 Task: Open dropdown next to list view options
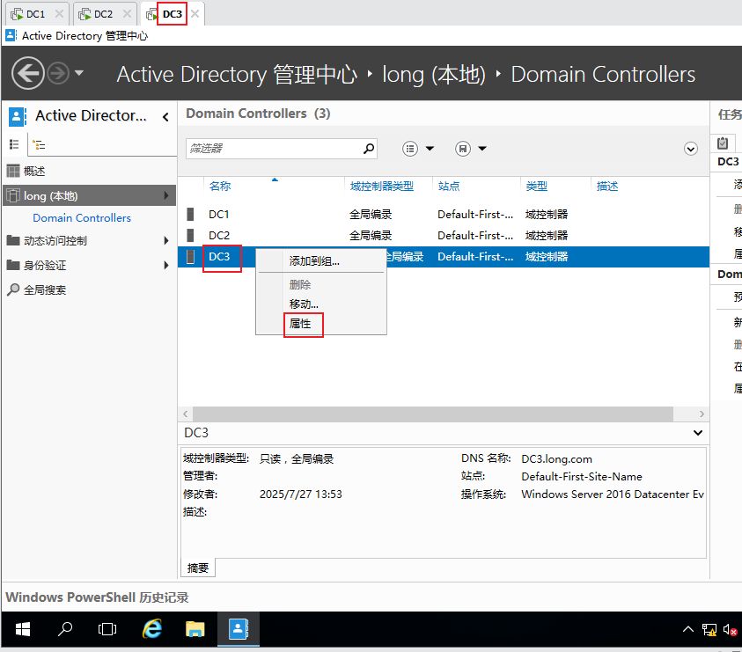(x=430, y=149)
